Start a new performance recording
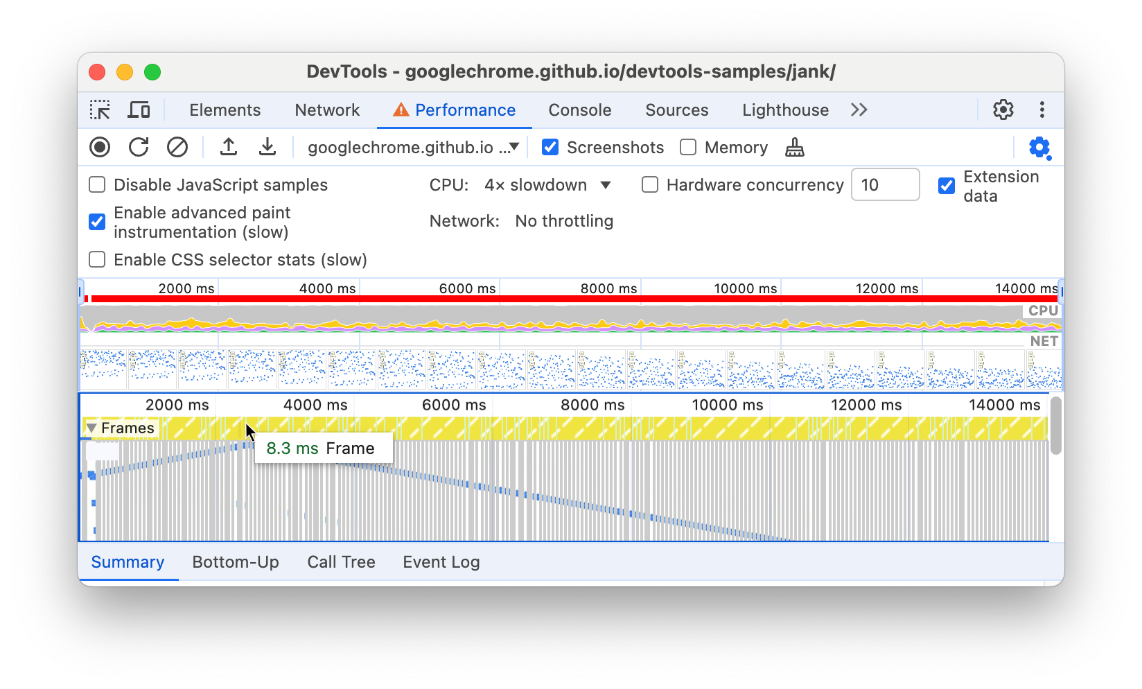The image size is (1142, 689). [x=100, y=147]
